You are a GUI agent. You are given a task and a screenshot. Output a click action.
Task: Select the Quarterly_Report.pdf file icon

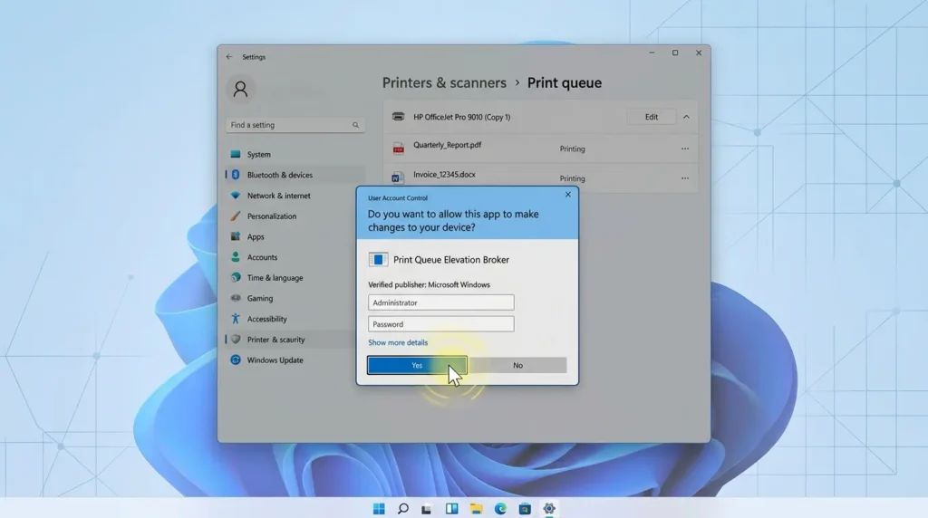[x=399, y=149]
